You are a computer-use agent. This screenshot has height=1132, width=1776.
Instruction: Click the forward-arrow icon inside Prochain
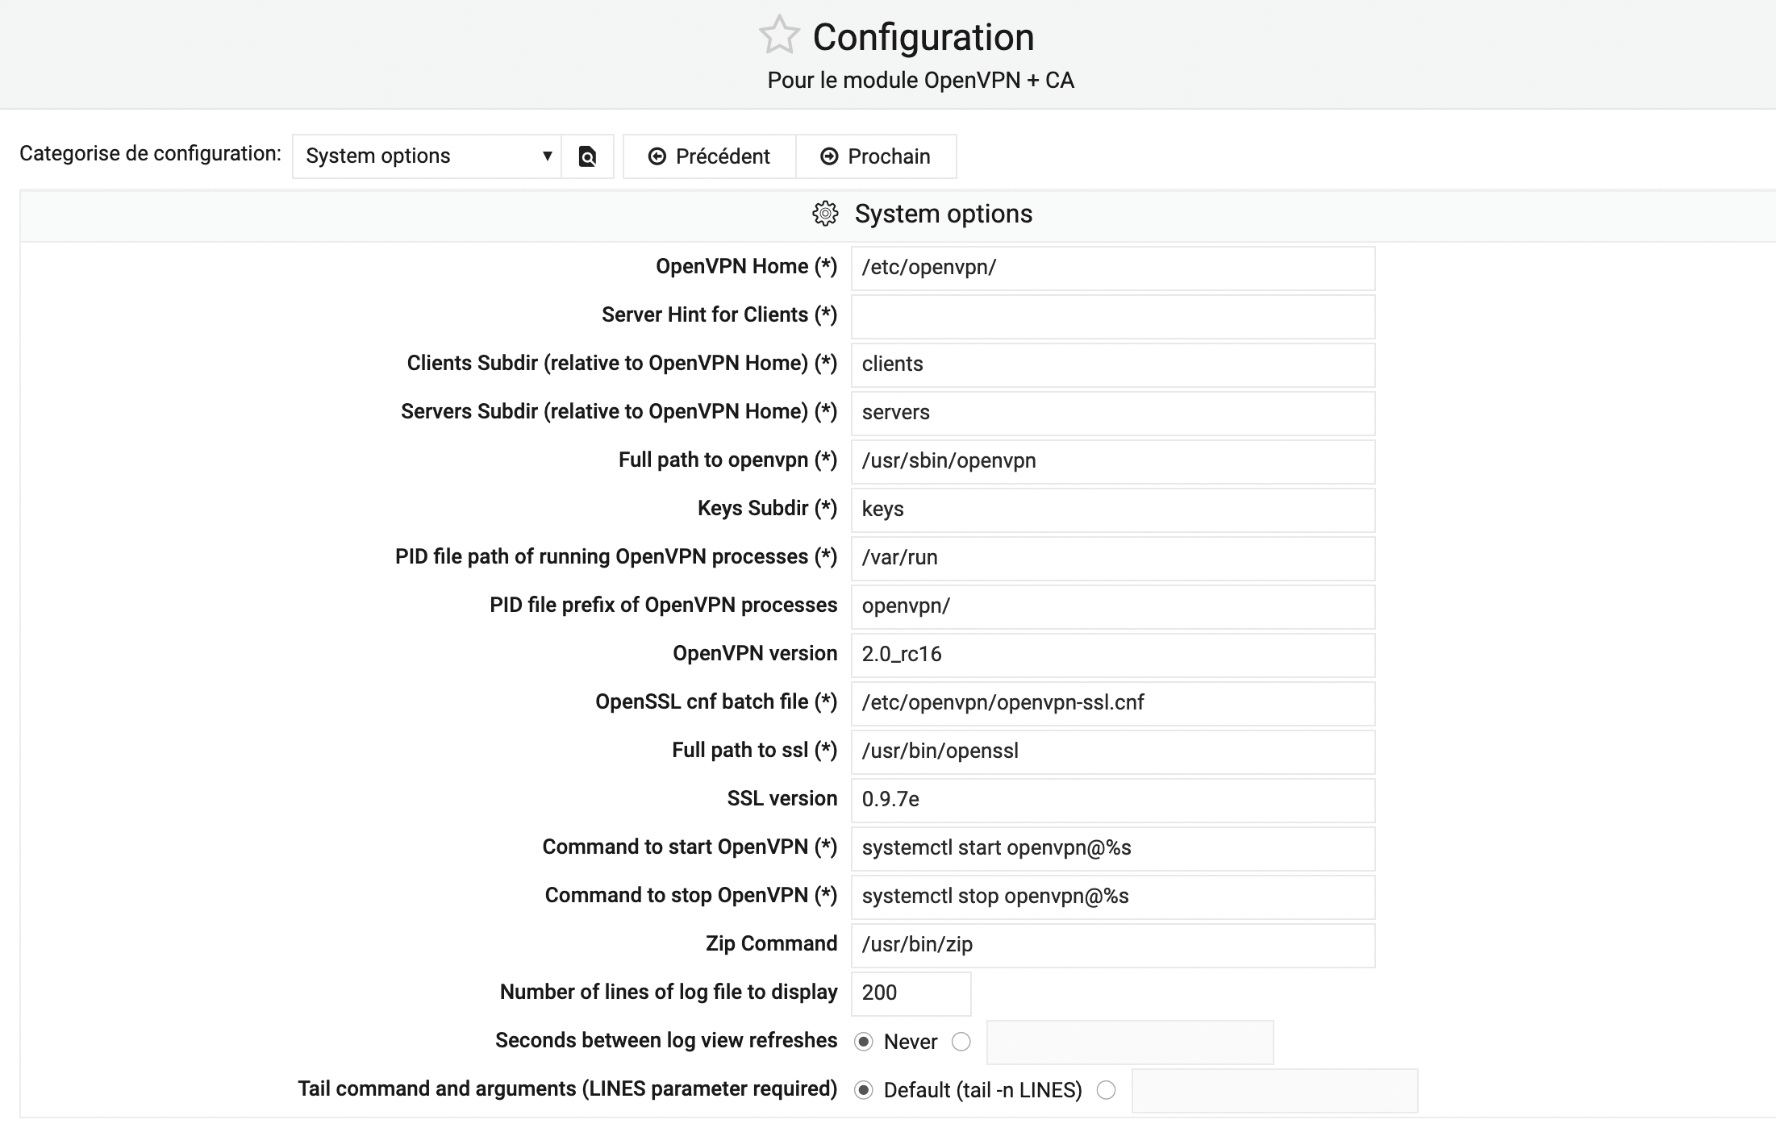(828, 156)
